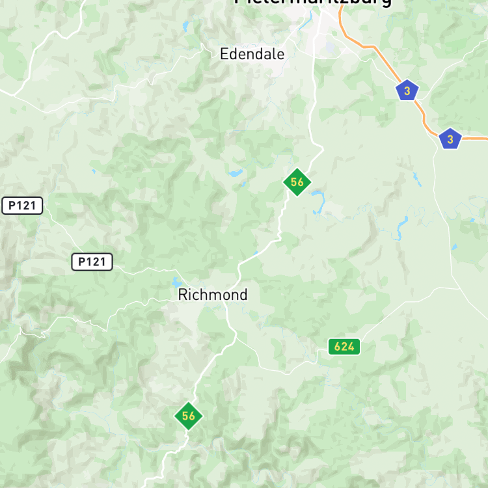Click the P121 label at the left edge
This screenshot has height=488, width=488.
pos(22,206)
